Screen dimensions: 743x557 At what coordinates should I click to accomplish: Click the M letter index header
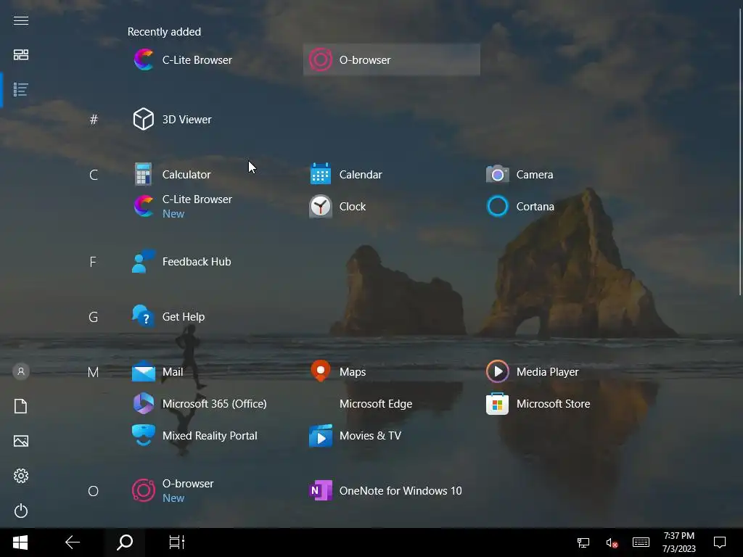(94, 372)
